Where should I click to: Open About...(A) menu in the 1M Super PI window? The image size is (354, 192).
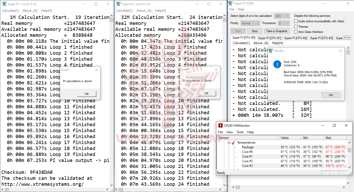coord(30,11)
